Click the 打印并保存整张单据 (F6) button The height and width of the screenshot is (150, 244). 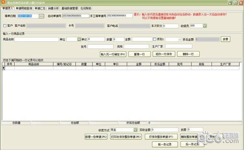[x=126, y=137]
